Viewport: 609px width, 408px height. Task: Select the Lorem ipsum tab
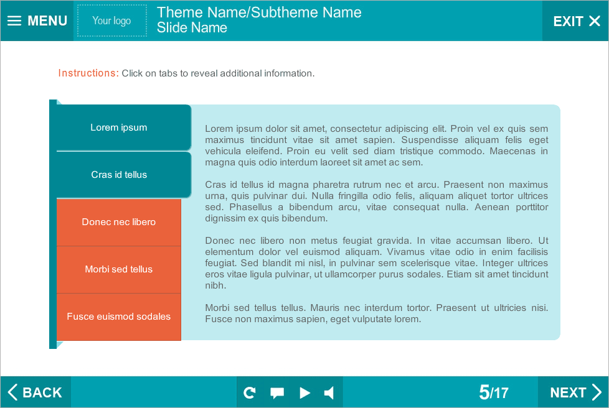(x=119, y=127)
